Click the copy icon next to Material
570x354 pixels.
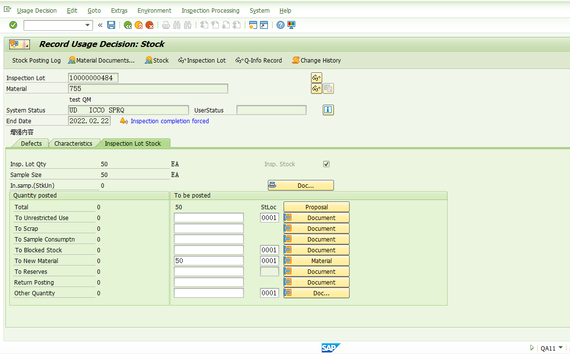click(x=328, y=88)
